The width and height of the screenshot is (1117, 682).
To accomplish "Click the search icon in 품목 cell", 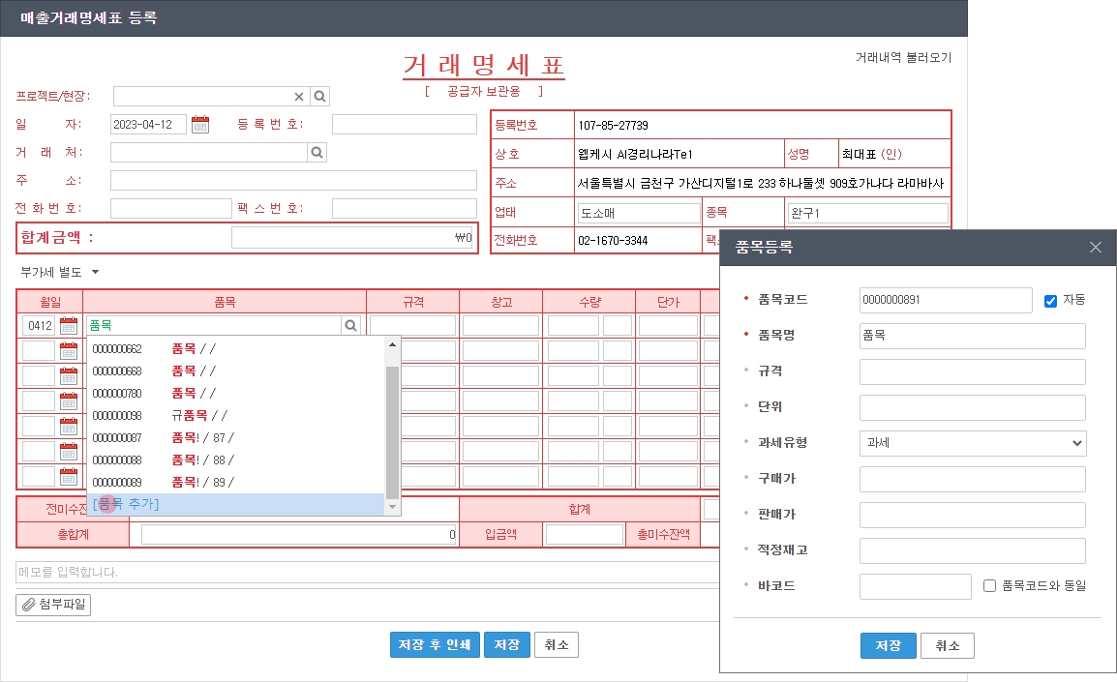I will [351, 326].
